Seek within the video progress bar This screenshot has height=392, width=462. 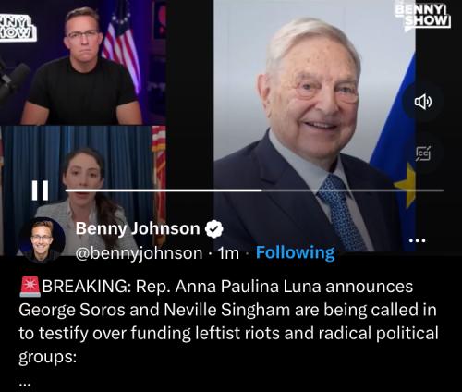point(254,190)
